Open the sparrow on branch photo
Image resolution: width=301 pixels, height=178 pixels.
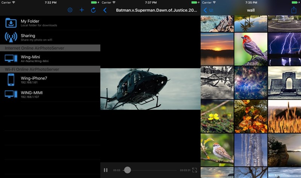(x=217, y=150)
